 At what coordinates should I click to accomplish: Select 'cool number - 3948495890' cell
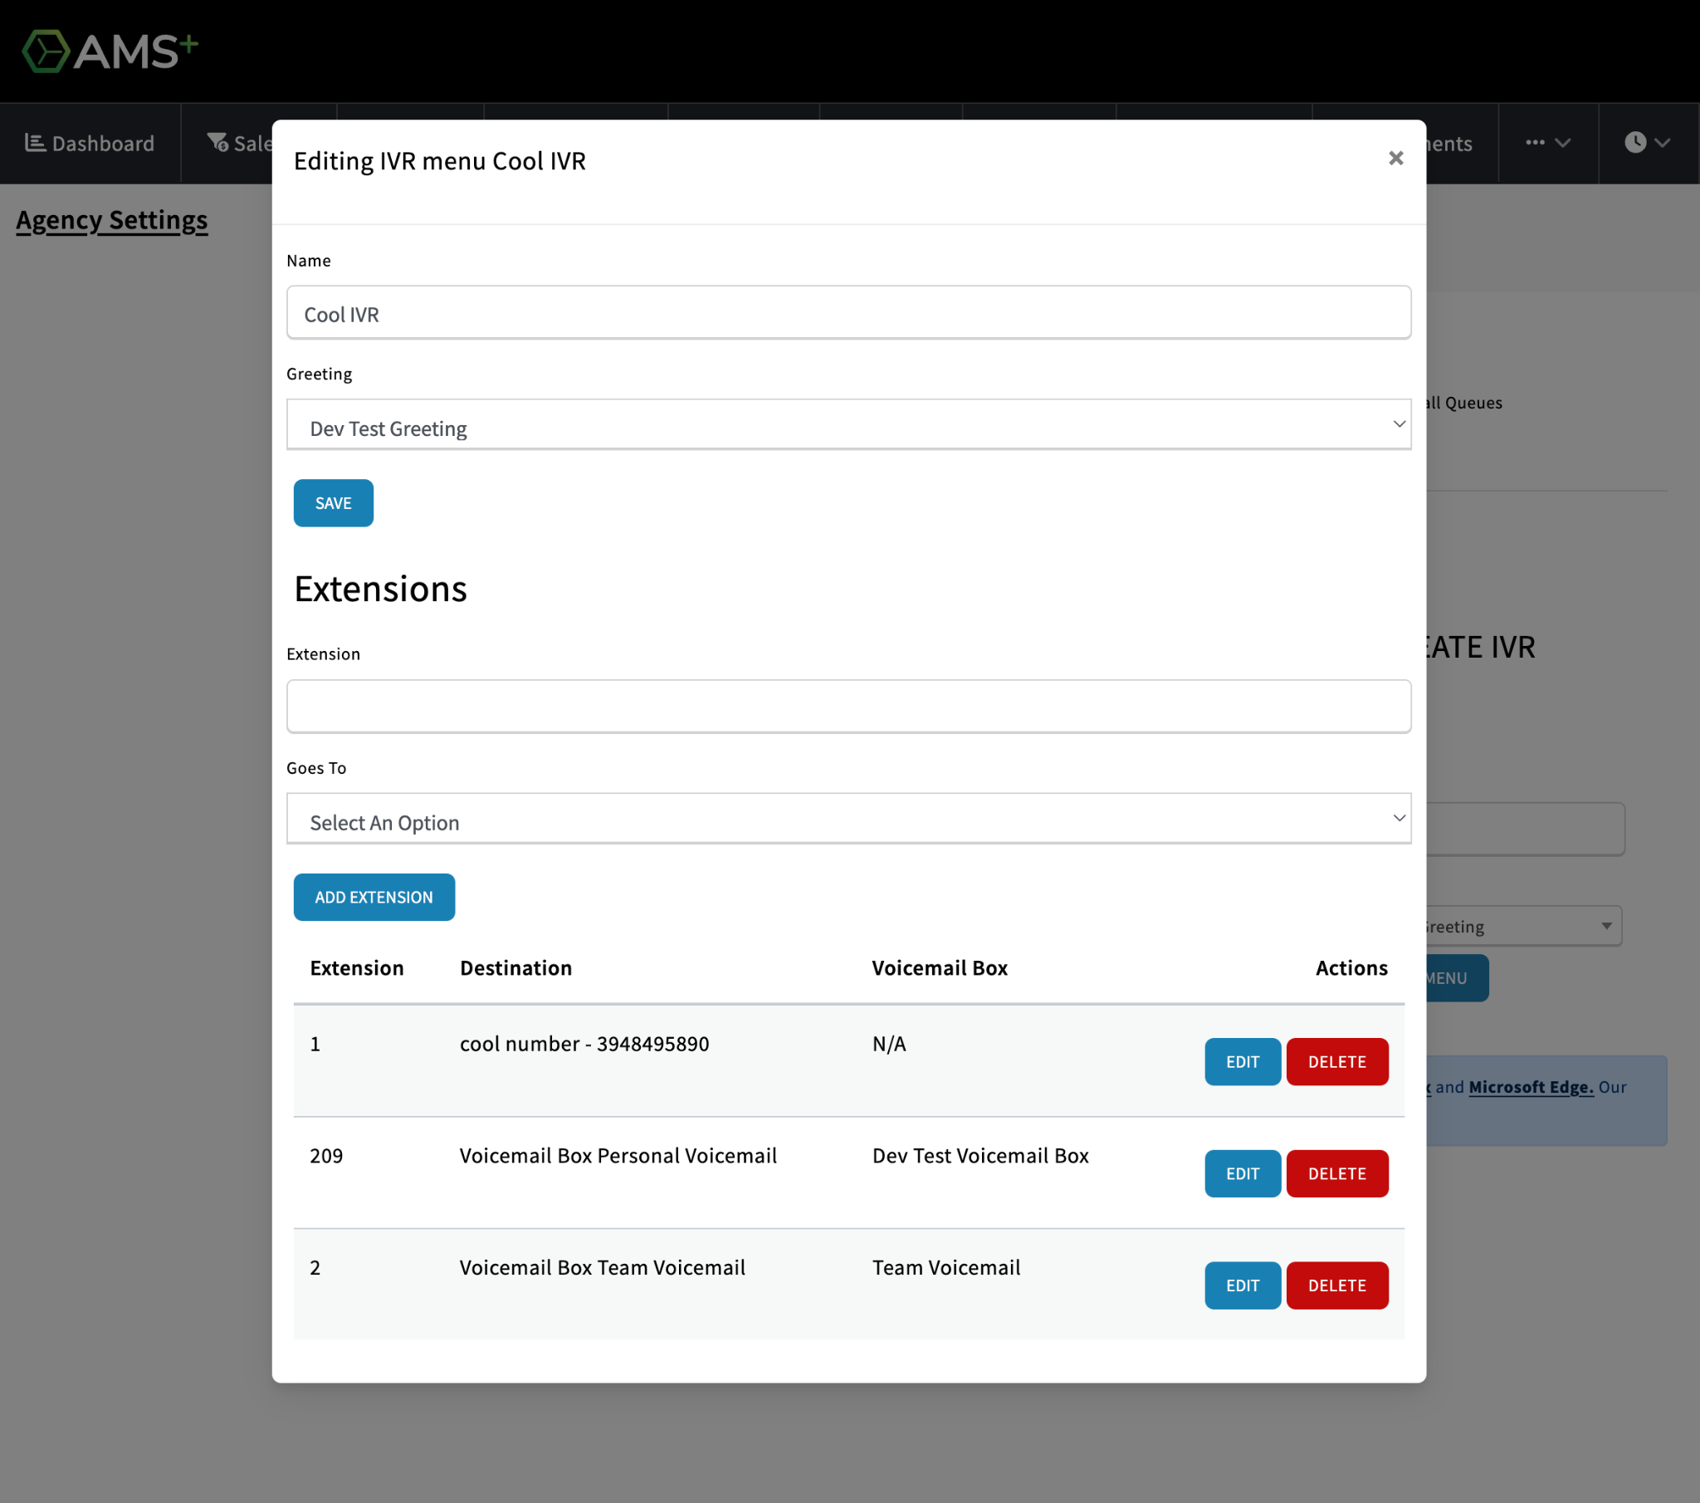point(584,1044)
